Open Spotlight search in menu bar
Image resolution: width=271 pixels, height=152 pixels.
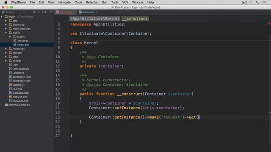257,2
